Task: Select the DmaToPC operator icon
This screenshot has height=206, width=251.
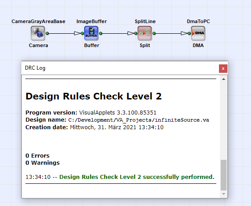Action: [x=198, y=33]
